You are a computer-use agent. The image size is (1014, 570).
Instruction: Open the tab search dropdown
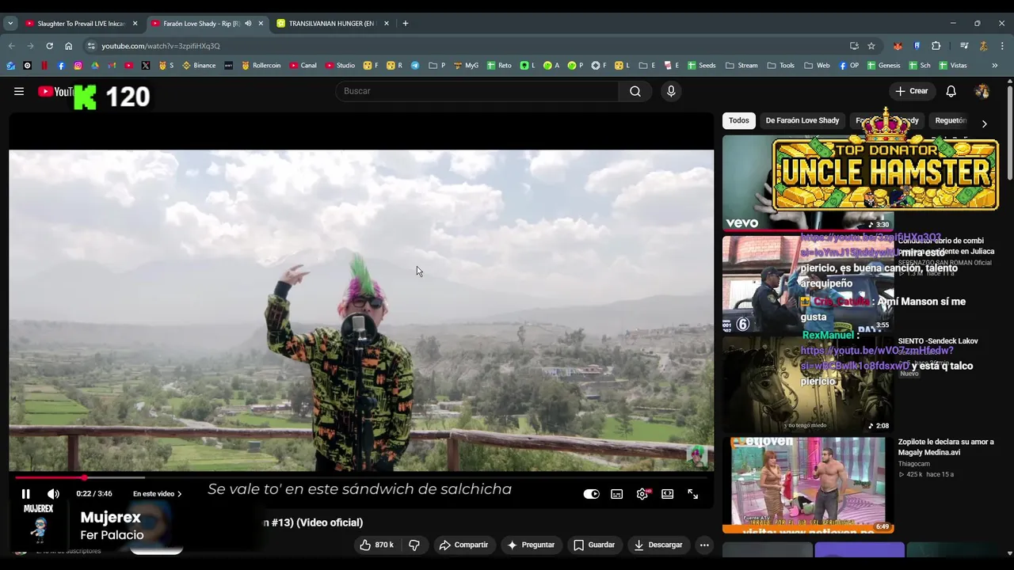coord(10,24)
